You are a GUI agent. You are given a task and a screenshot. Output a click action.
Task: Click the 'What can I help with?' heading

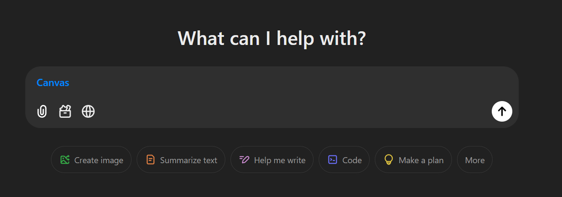pyautogui.click(x=272, y=38)
